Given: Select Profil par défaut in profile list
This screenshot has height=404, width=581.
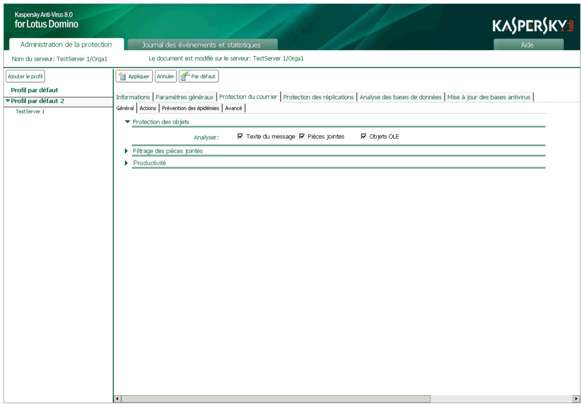Looking at the screenshot, I should tap(34, 90).
